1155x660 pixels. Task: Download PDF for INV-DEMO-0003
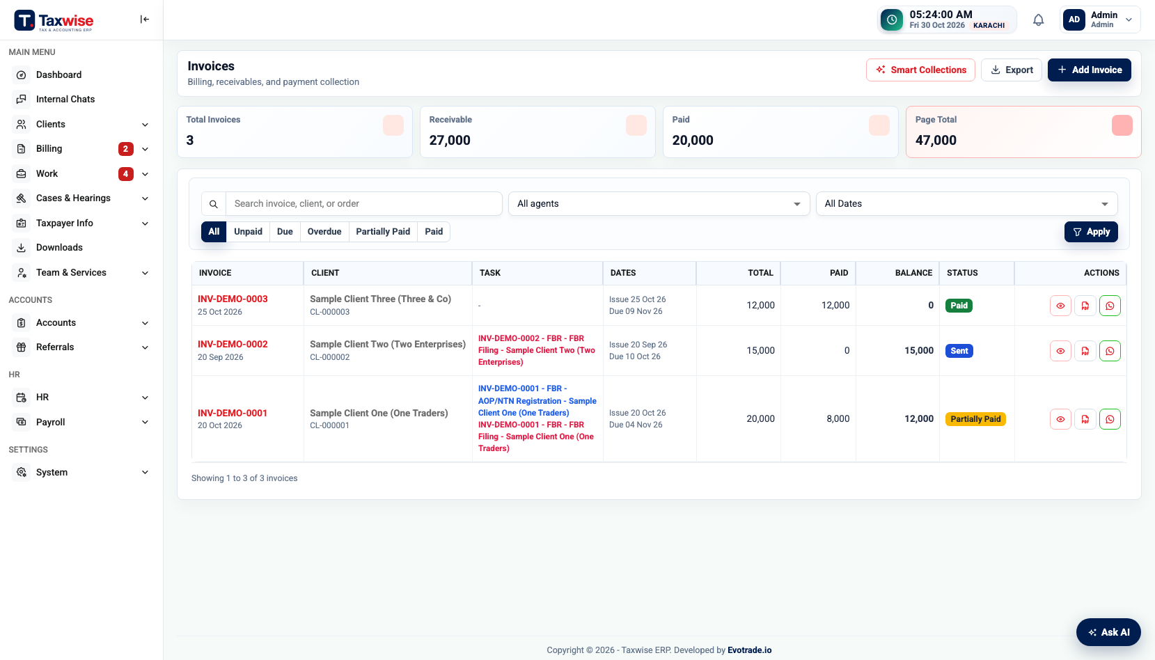pyautogui.click(x=1085, y=306)
